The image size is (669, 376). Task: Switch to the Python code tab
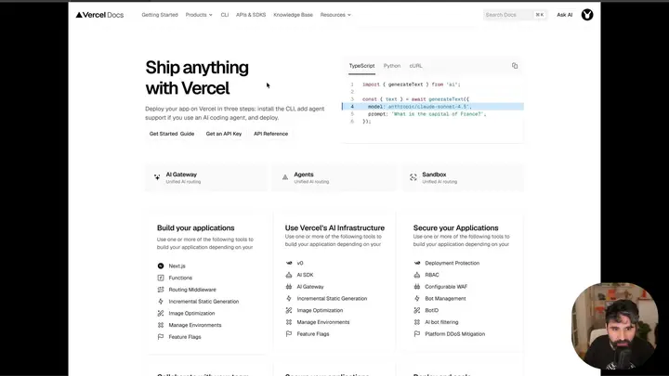pos(392,66)
